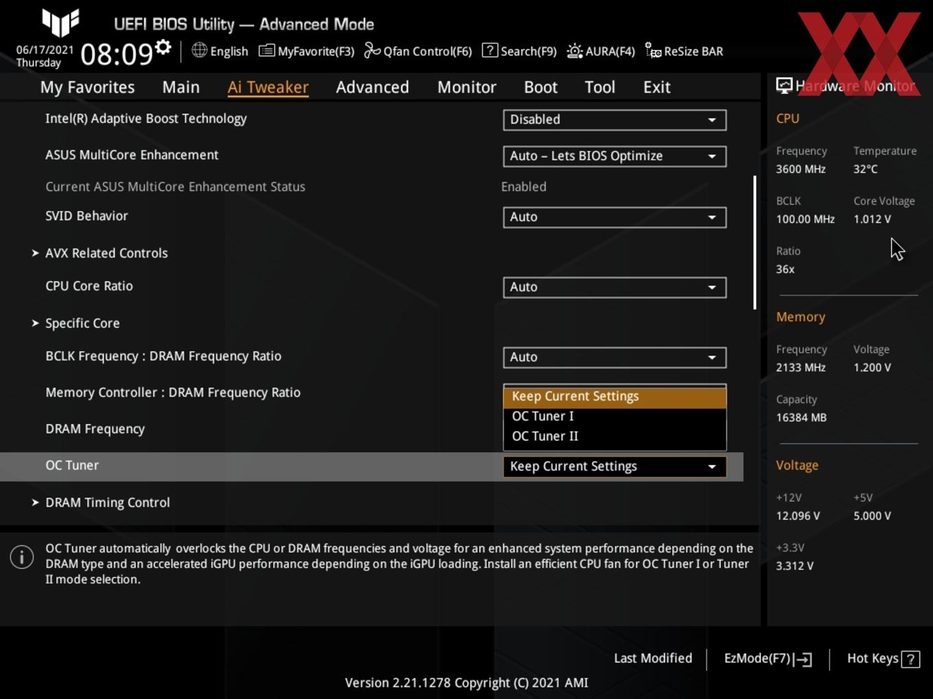Open CPU Core Ratio dropdown
This screenshot has height=699, width=933.
(x=615, y=286)
